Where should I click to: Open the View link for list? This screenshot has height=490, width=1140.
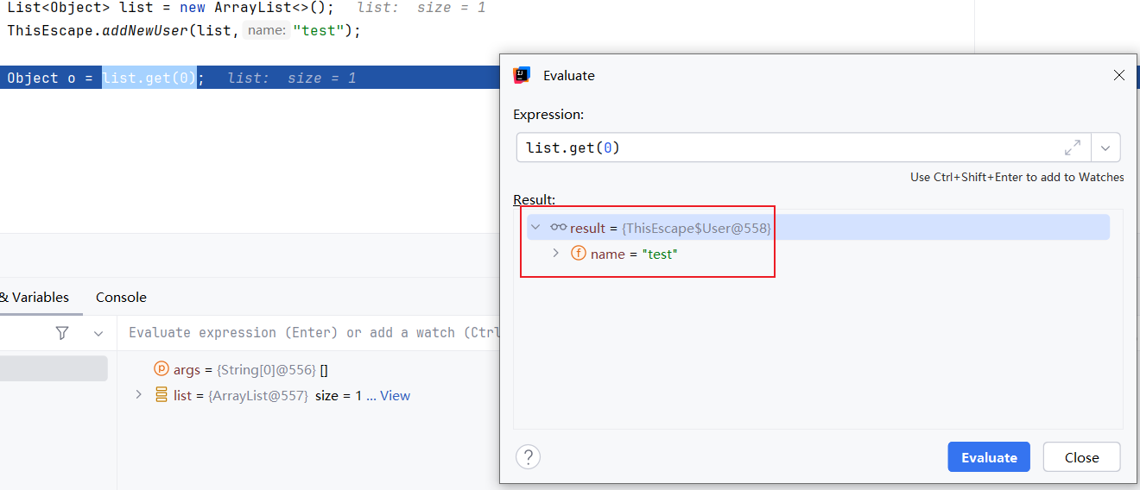[395, 395]
